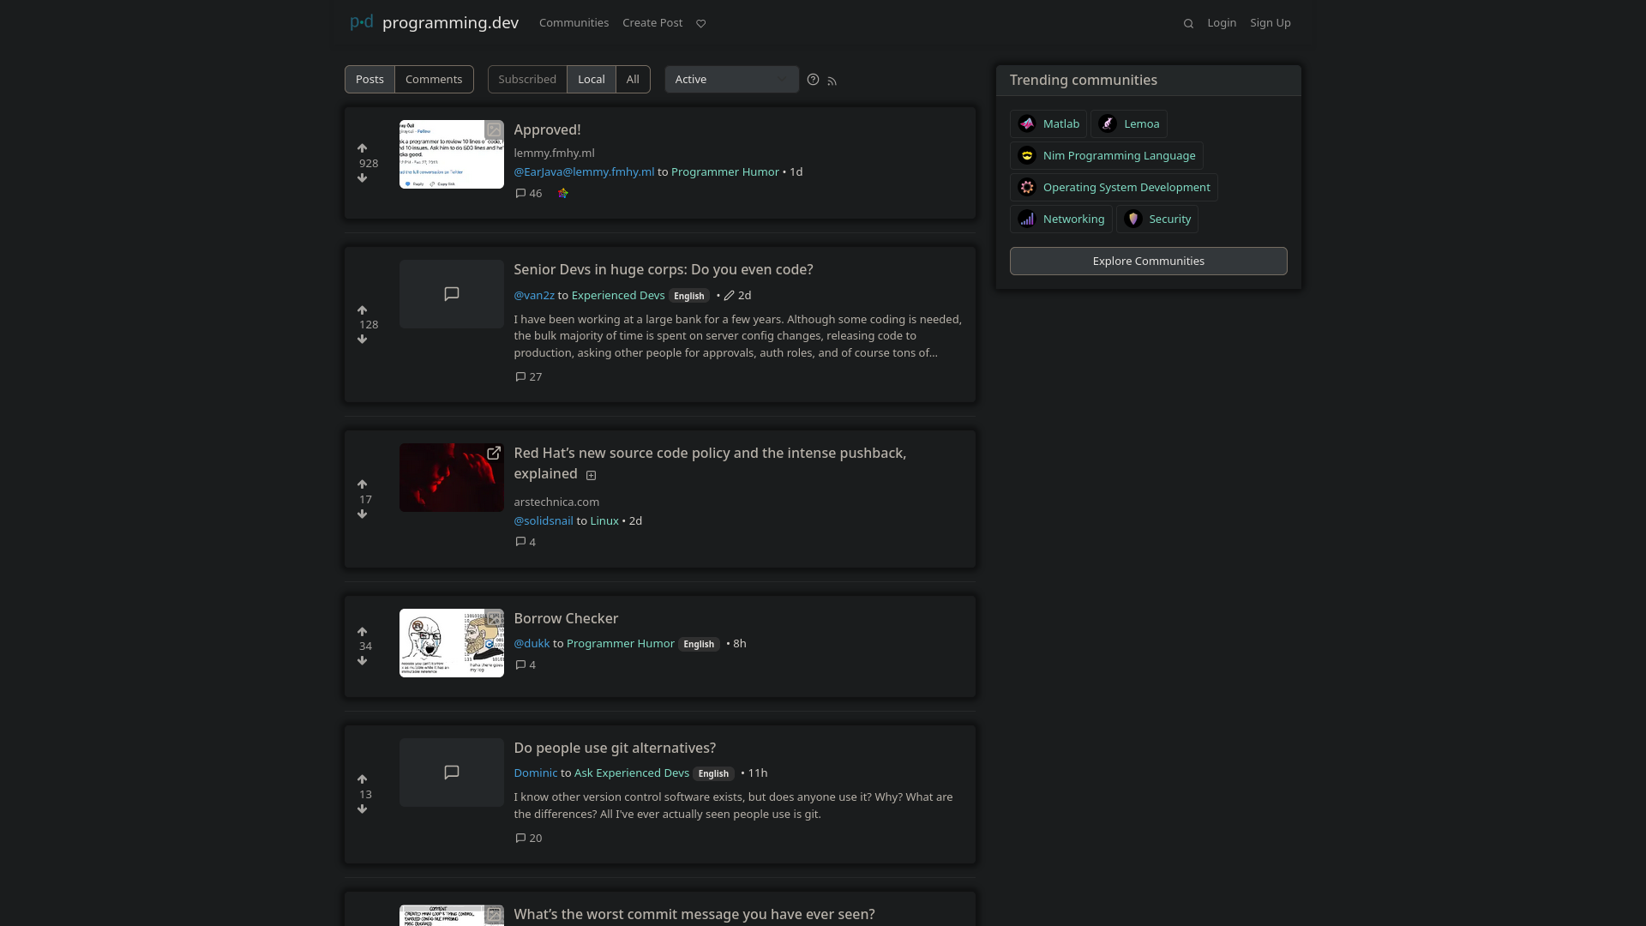Click Lemoa community icon
The height and width of the screenshot is (926, 1646).
click(1108, 124)
